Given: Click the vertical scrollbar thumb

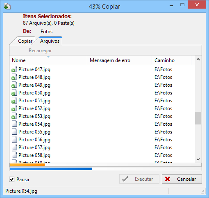Looking at the screenshot, I should [198, 118].
